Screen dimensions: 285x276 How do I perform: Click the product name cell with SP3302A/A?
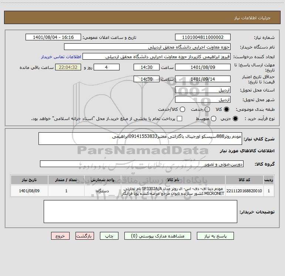(x=173, y=191)
